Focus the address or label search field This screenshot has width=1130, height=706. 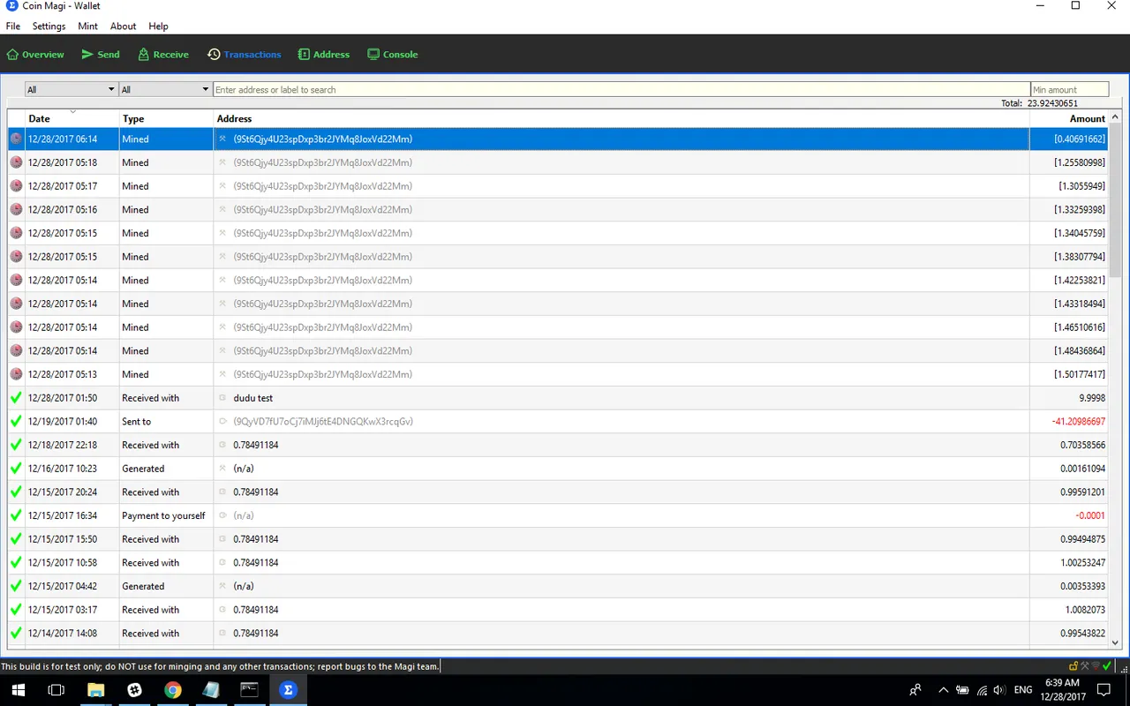[621, 89]
